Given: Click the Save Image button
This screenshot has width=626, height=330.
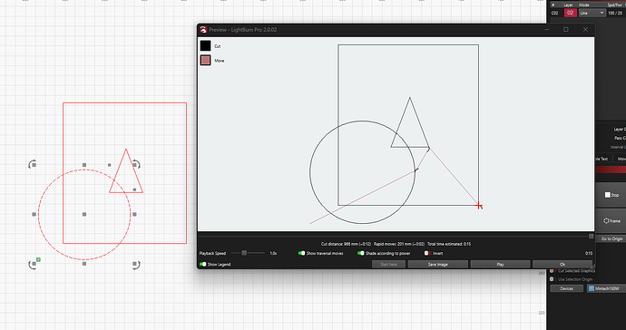Looking at the screenshot, I should pyautogui.click(x=438, y=264).
